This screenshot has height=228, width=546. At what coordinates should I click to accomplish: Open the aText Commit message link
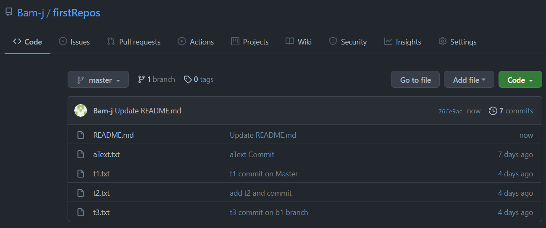pos(252,155)
